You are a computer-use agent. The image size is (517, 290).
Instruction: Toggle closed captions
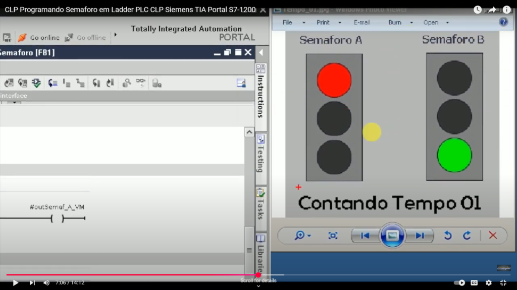click(x=474, y=282)
